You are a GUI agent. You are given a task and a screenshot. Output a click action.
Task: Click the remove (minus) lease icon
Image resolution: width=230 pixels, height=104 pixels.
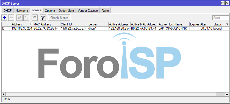tap(11, 18)
